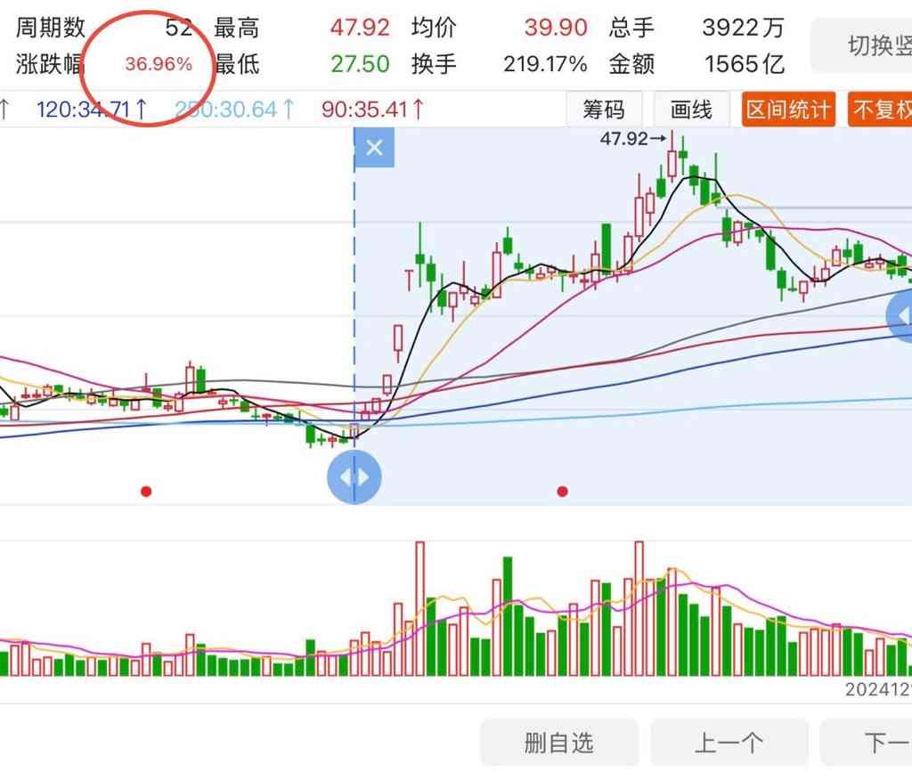
Task: Go to previous stock with 上一个
Action: tap(729, 743)
